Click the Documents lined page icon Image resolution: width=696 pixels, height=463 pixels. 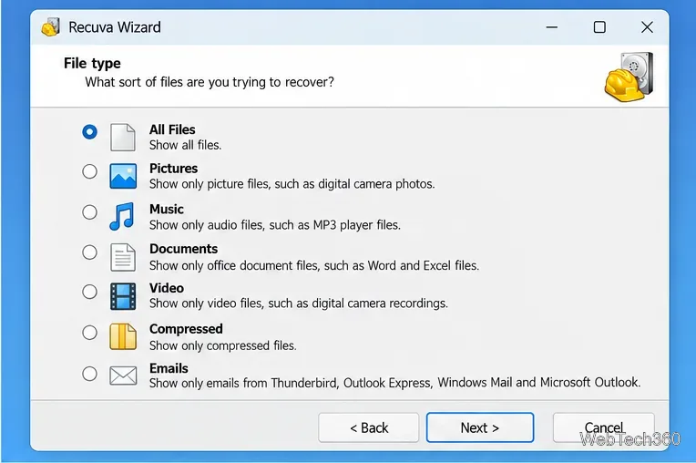click(123, 257)
